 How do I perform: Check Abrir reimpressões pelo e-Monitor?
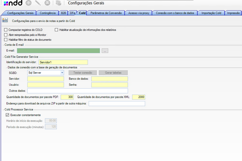pyautogui.click(x=6, y=35)
